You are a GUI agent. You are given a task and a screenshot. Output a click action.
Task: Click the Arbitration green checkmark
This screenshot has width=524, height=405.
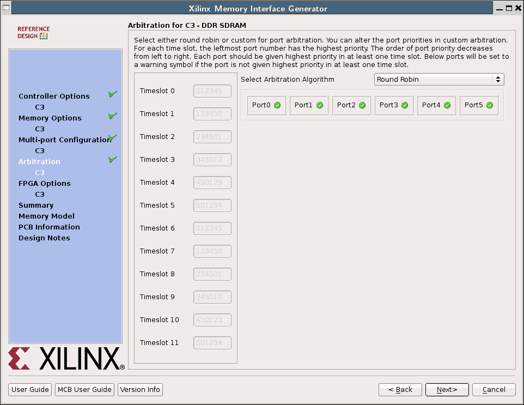click(x=113, y=160)
